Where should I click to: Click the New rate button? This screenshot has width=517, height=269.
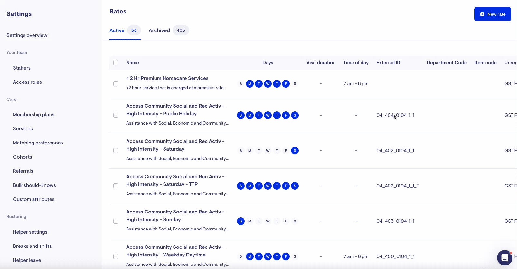[x=493, y=14]
